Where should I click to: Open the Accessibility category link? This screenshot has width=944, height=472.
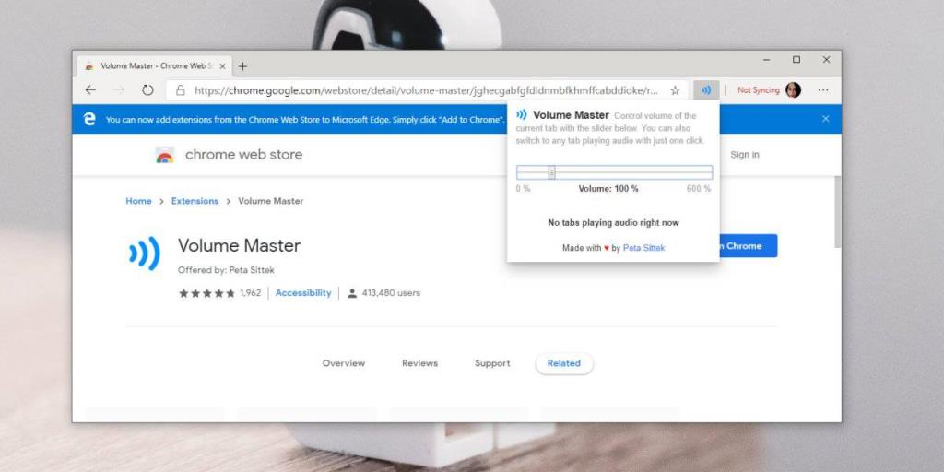coord(303,293)
